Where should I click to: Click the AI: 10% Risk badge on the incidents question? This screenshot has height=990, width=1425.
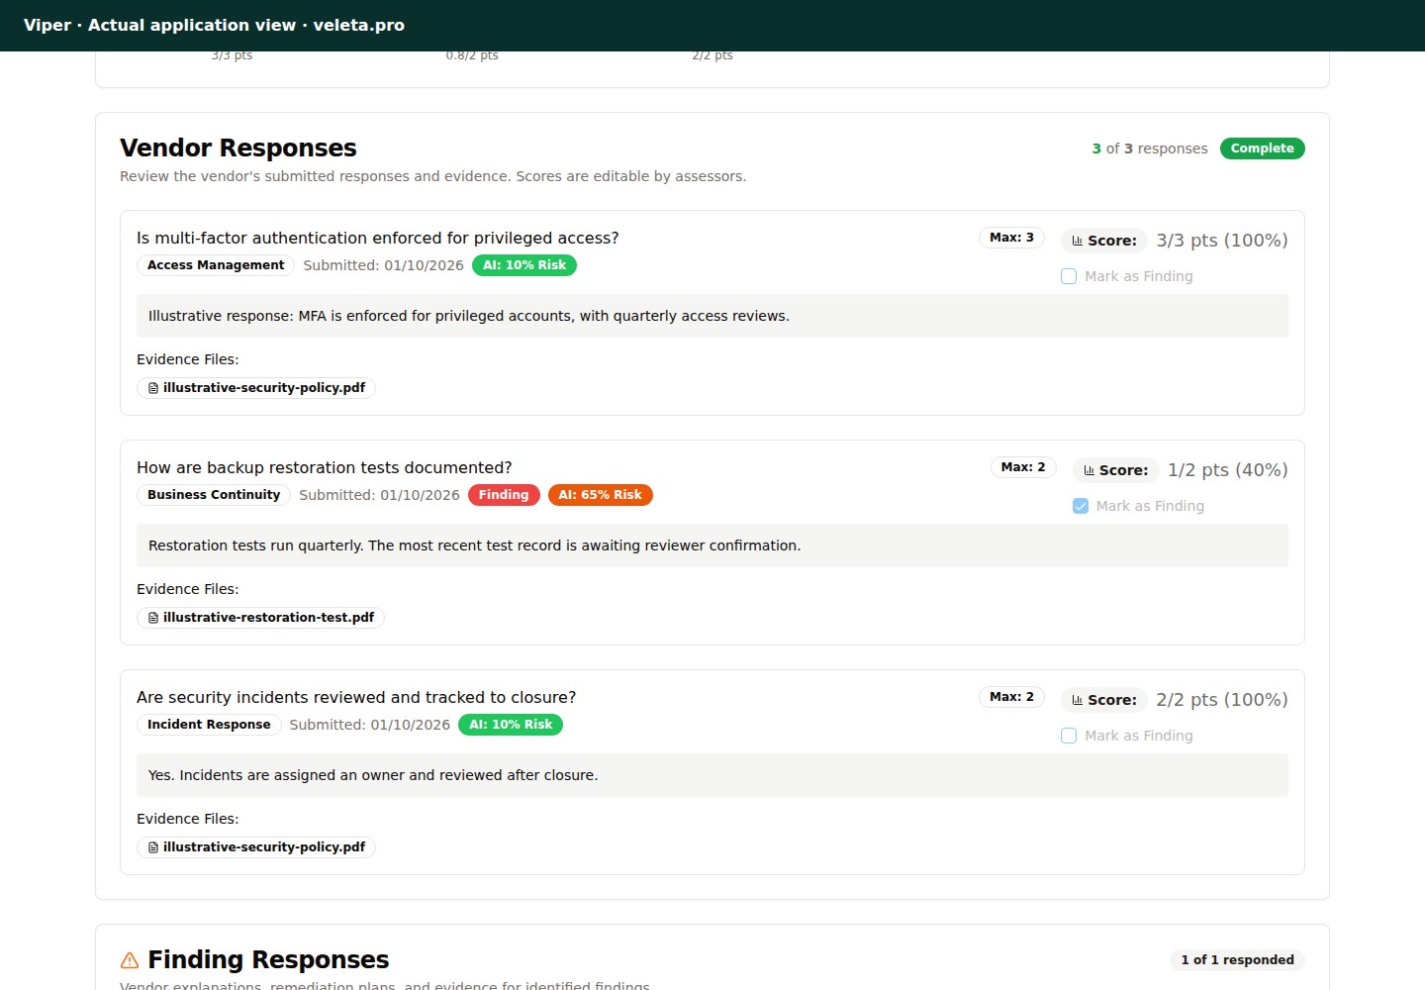[511, 725]
